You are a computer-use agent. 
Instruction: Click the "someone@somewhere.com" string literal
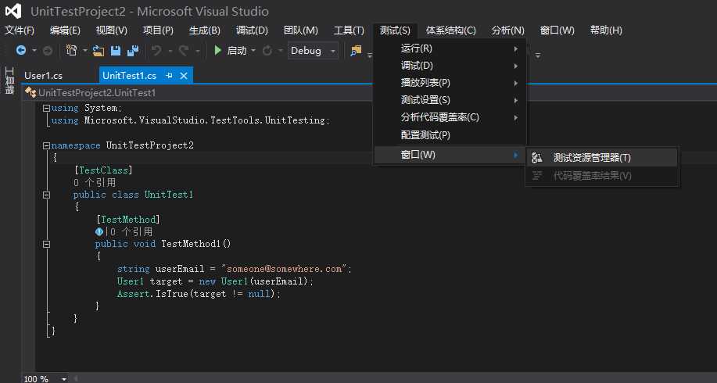click(285, 269)
